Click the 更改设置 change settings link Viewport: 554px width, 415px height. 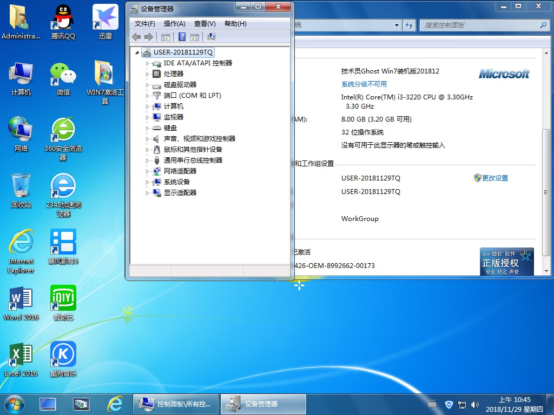[494, 178]
